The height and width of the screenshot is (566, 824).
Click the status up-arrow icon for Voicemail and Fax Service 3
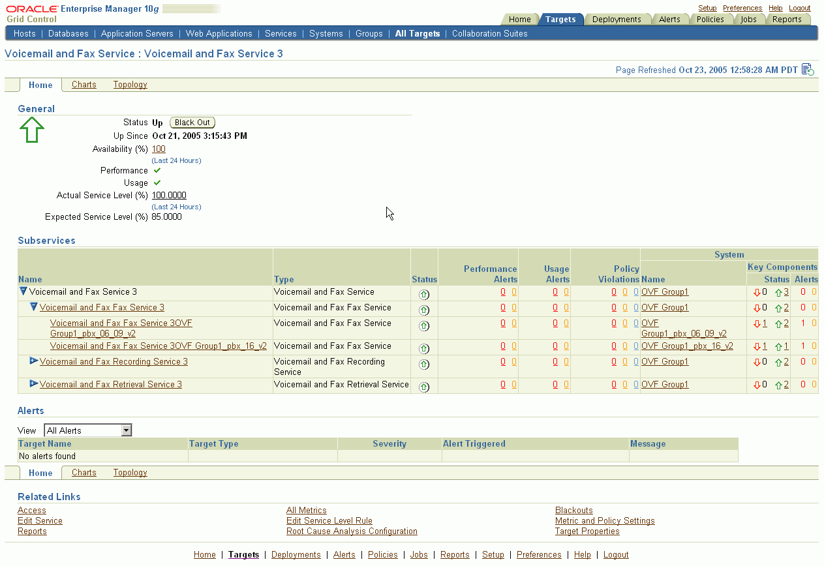424,294
